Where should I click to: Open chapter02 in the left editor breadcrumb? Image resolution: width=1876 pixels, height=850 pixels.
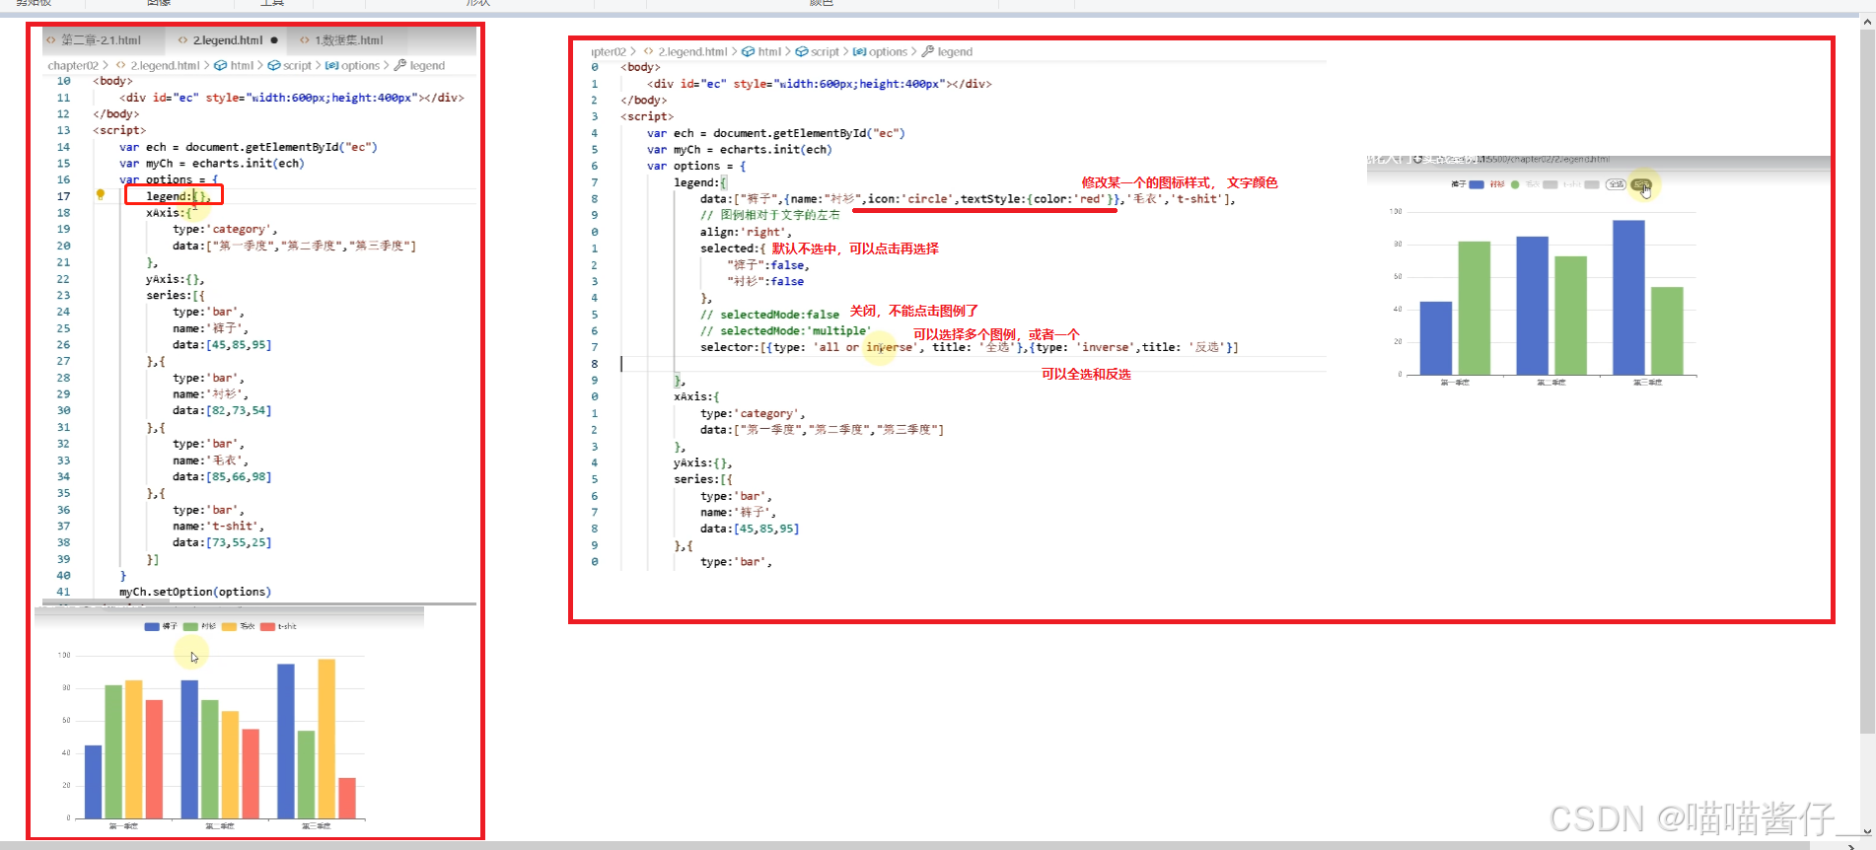point(73,66)
